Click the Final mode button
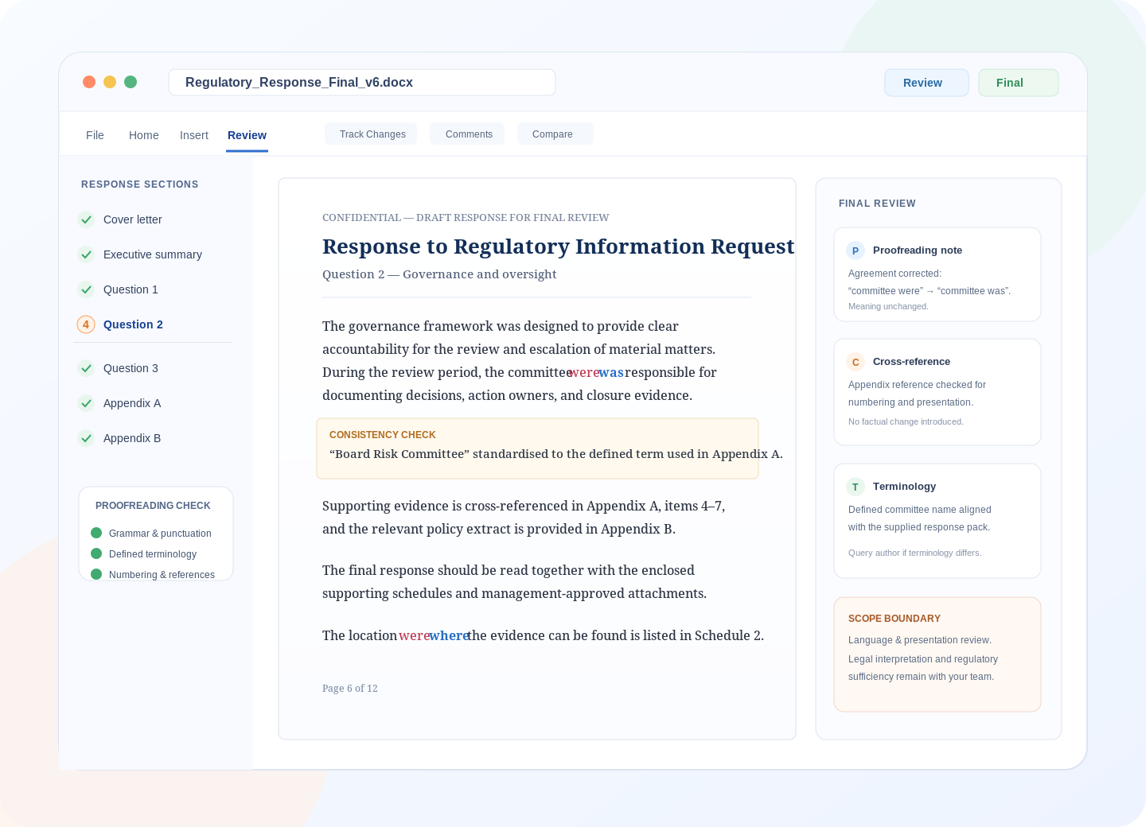 [x=1018, y=83]
